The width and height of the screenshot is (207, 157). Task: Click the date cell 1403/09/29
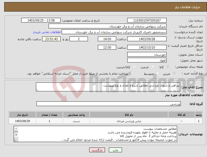pyautogui.click(x=23, y=121)
